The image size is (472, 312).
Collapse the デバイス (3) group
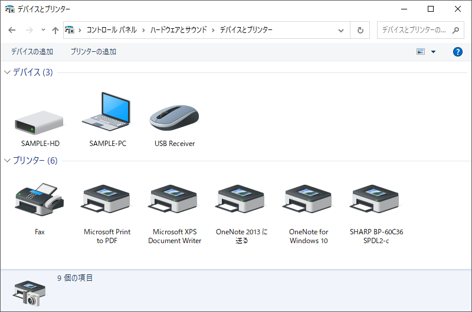point(7,72)
